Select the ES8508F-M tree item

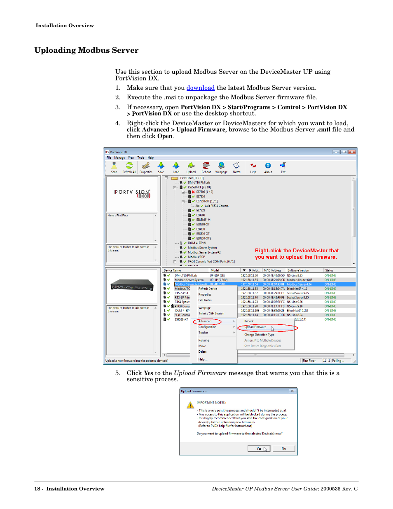[203, 220]
